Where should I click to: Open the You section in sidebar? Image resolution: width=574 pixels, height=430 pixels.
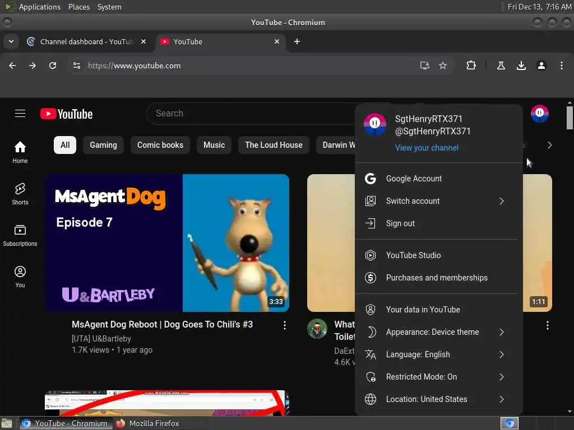(x=20, y=277)
